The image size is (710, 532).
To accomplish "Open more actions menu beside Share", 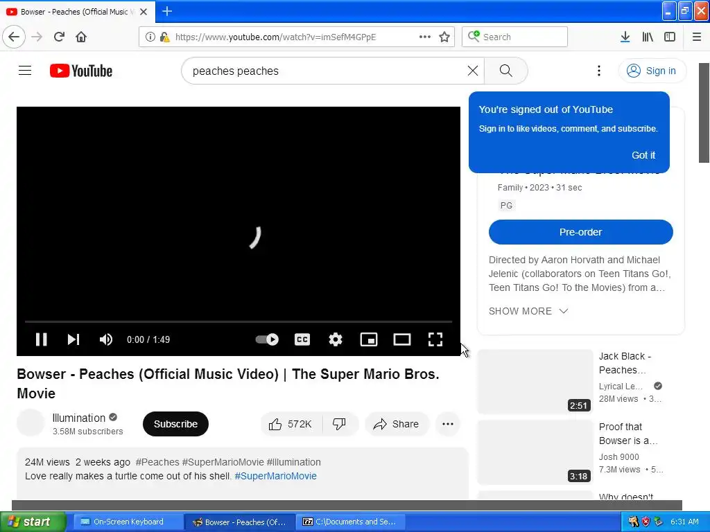I will [447, 424].
